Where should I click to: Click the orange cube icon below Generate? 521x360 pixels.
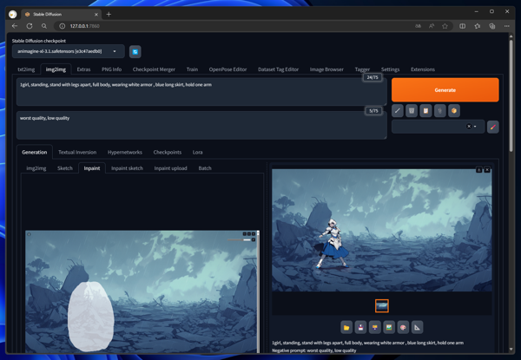(454, 111)
